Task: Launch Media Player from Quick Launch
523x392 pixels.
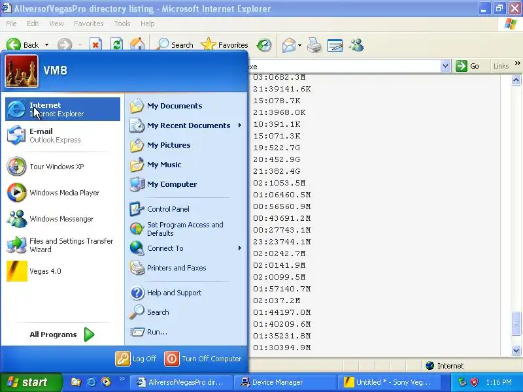Action: [107, 382]
